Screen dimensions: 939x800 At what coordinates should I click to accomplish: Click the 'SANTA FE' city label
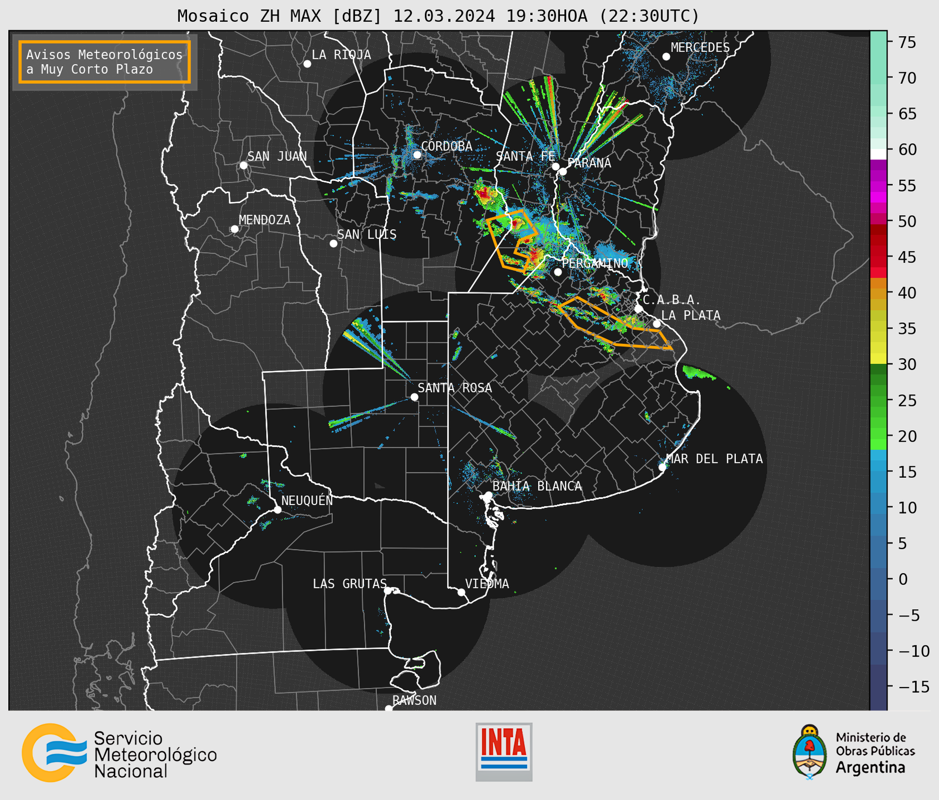tap(525, 156)
